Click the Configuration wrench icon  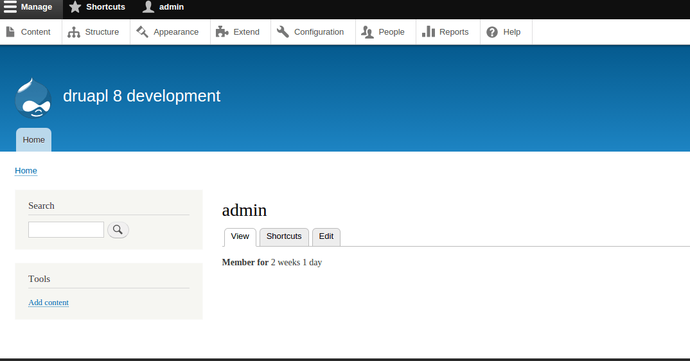[283, 31]
